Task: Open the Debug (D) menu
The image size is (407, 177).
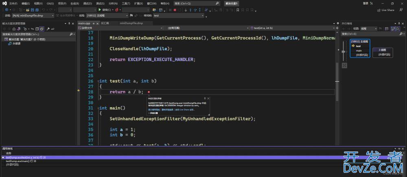Action: pyautogui.click(x=88, y=4)
